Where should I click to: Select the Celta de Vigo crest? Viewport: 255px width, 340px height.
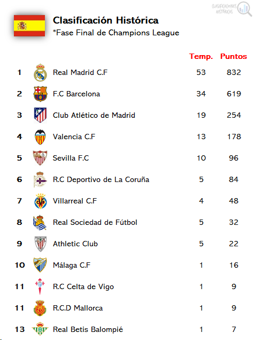click(x=40, y=286)
